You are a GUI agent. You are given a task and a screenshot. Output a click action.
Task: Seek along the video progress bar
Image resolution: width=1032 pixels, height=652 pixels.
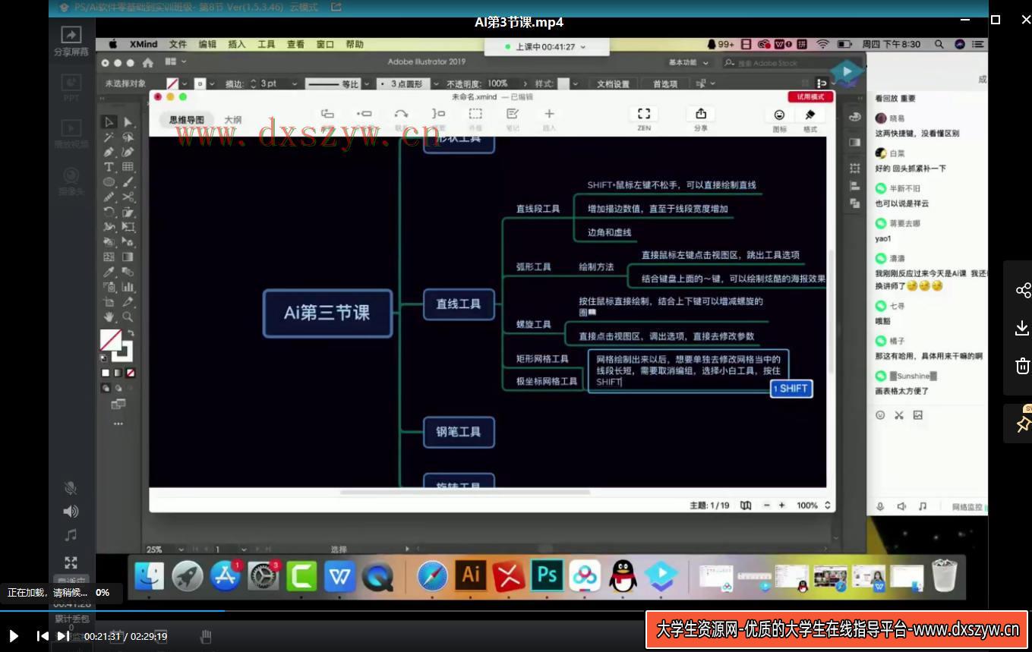click(x=516, y=610)
